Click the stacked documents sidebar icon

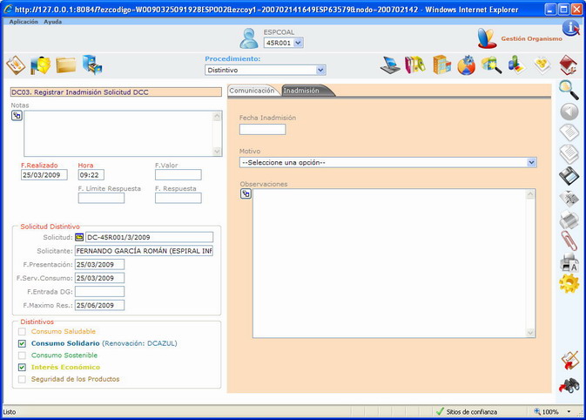point(569,154)
